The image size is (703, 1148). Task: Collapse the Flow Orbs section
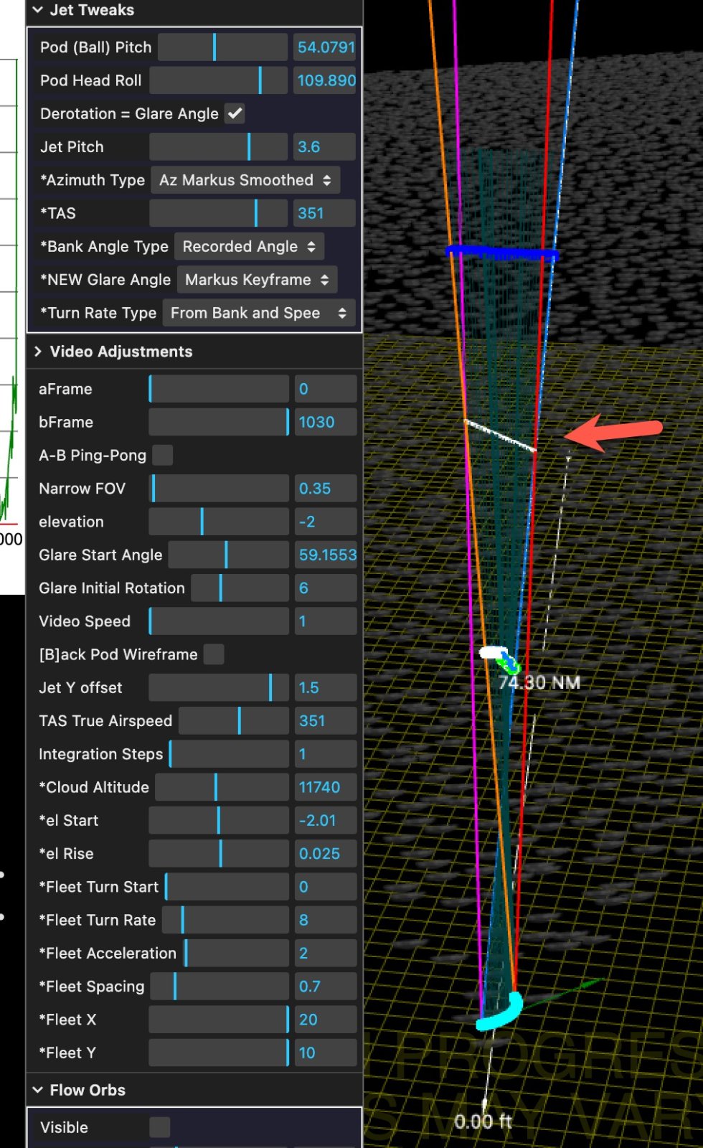[38, 1090]
